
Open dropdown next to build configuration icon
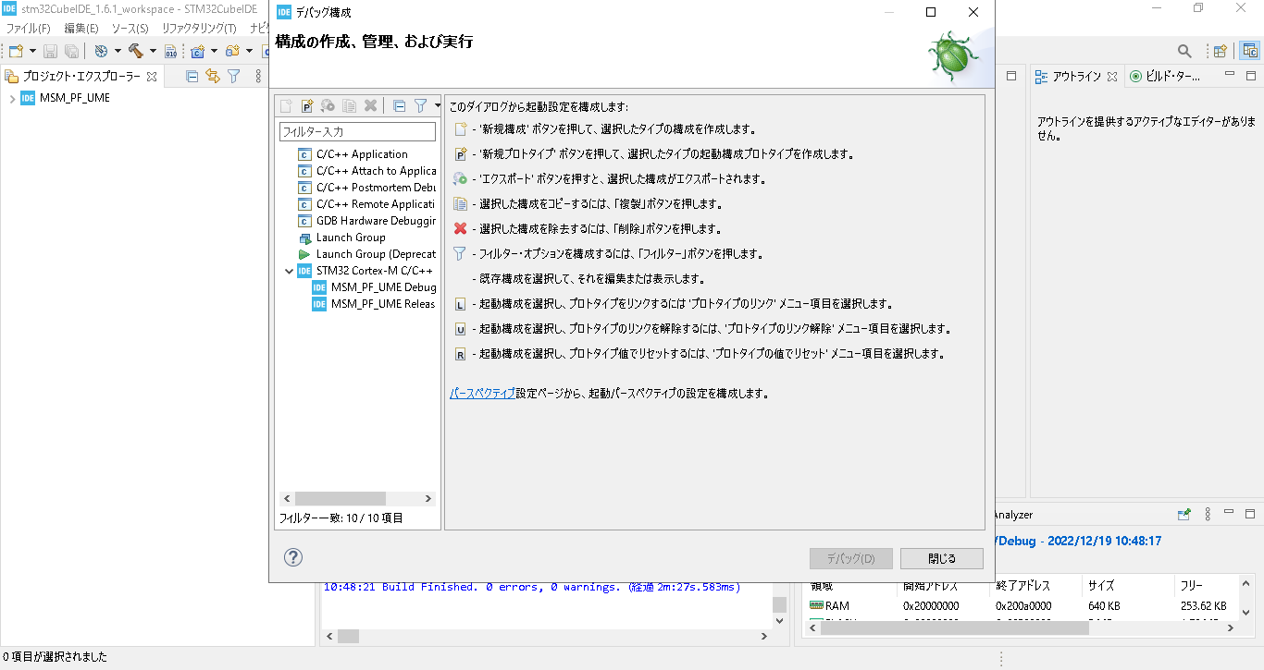(x=118, y=51)
